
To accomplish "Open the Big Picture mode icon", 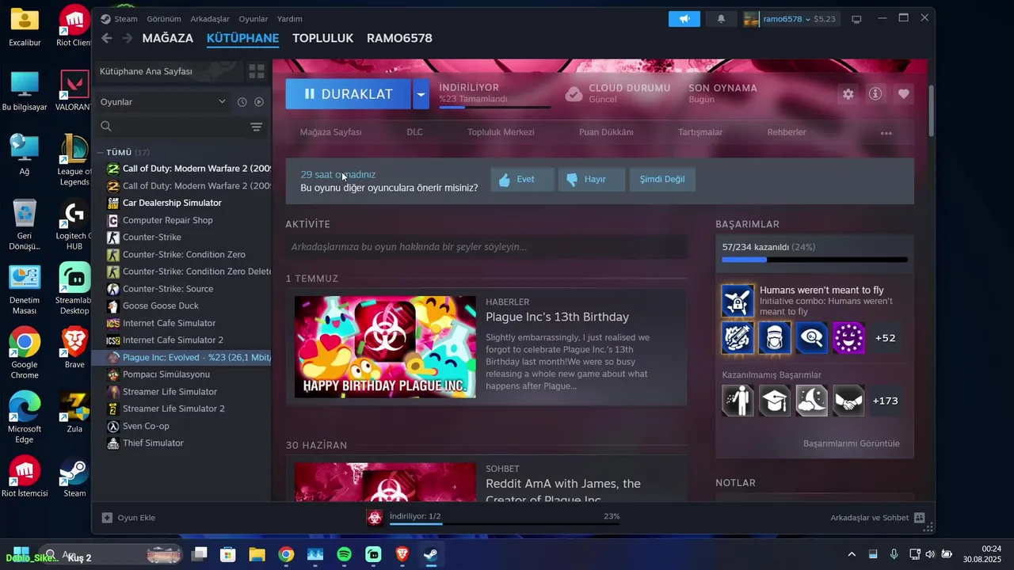I will tap(856, 19).
